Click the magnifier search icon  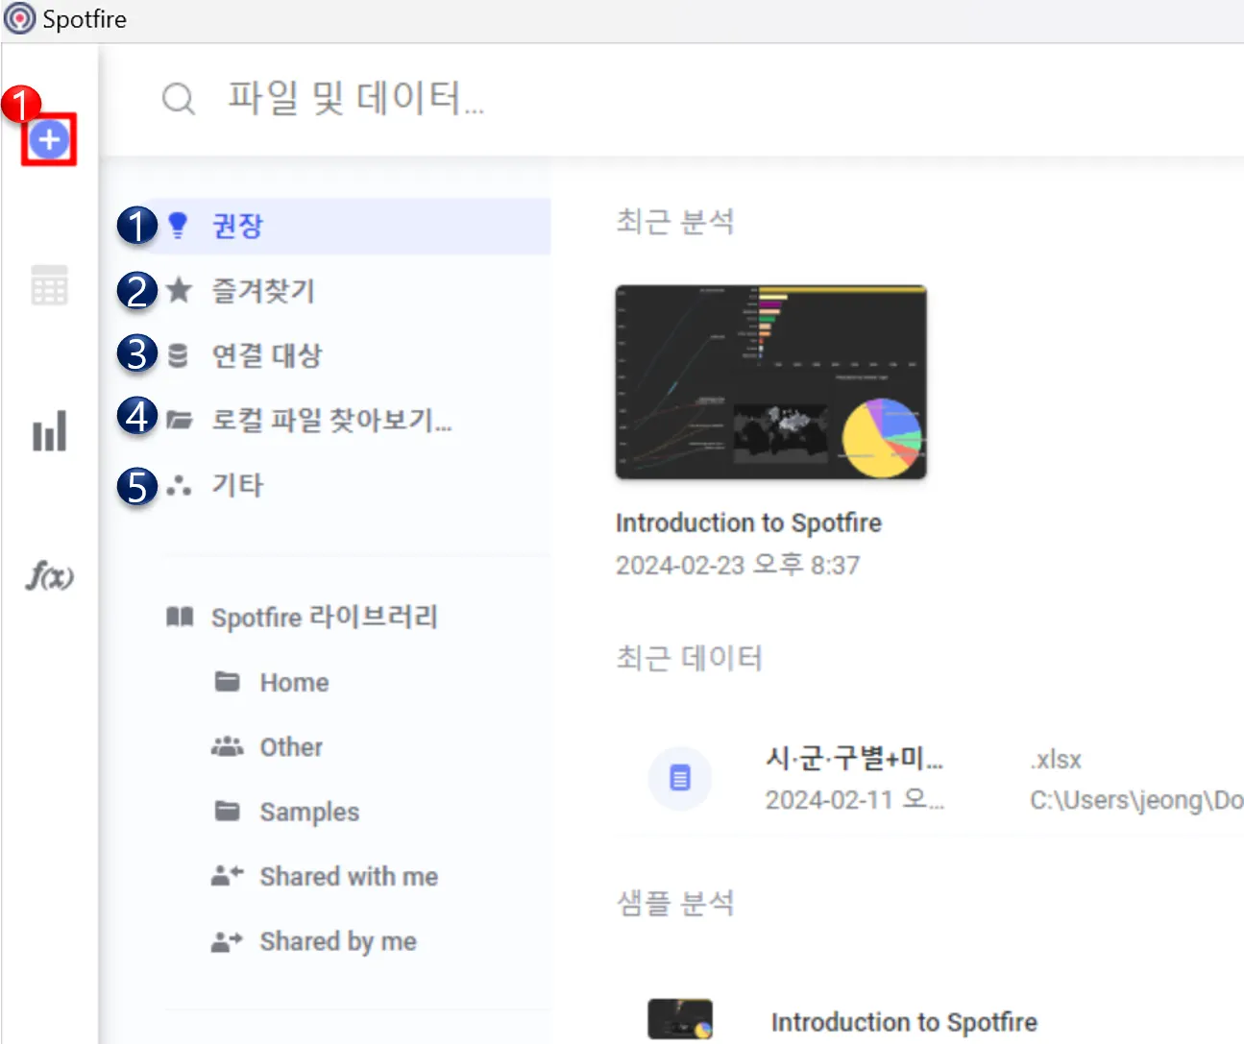179,98
